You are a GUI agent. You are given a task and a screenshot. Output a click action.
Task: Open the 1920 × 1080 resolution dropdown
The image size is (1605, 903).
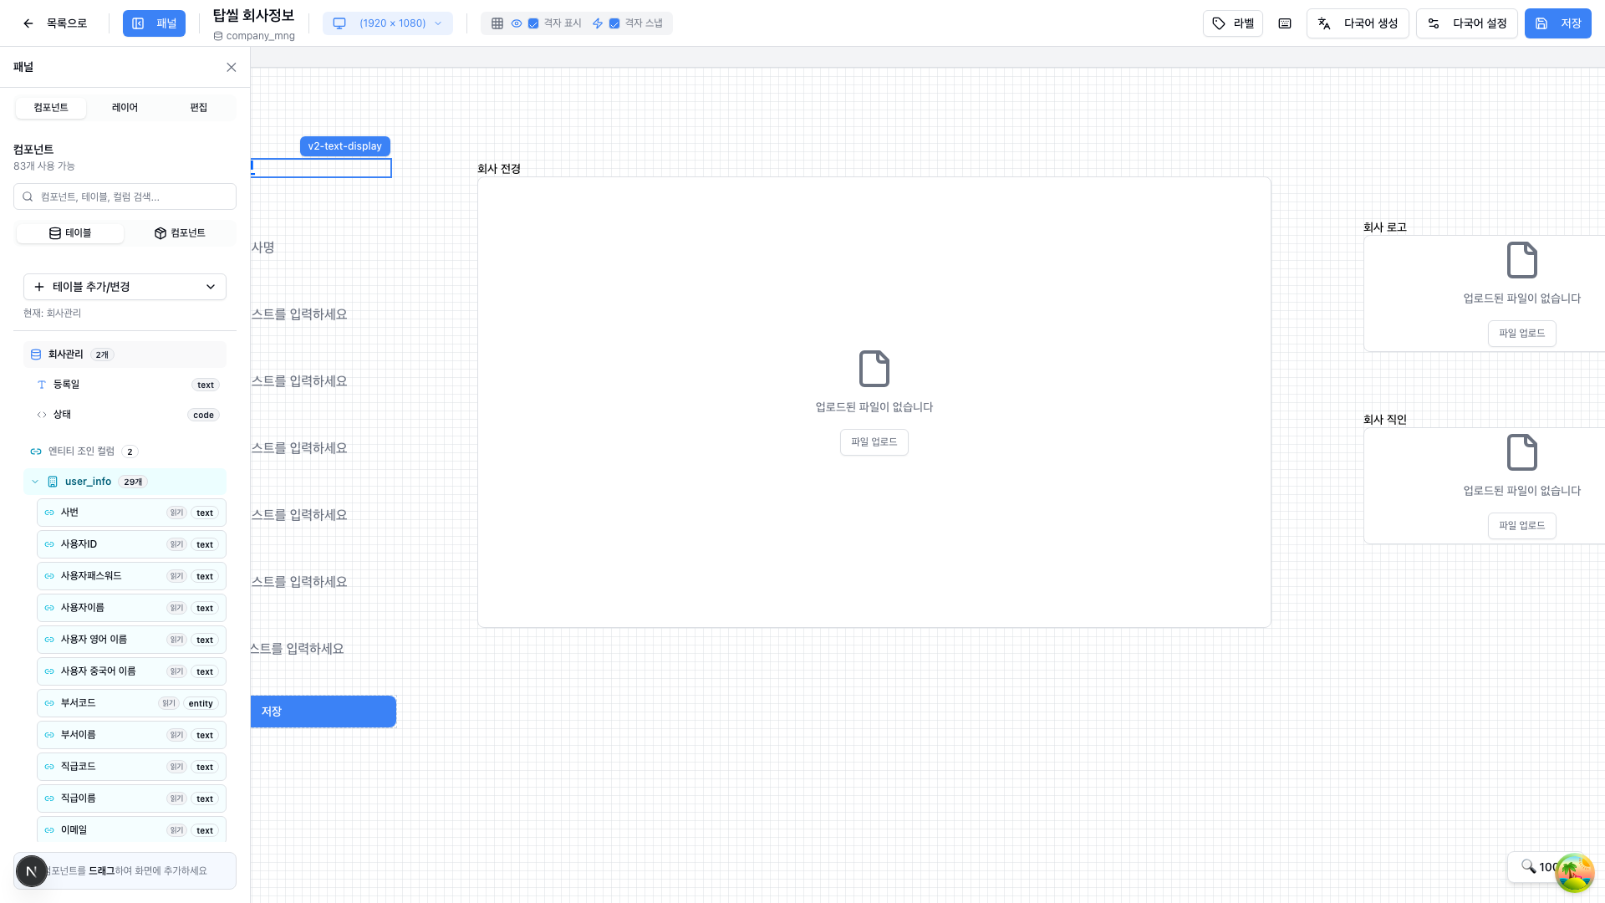coord(388,23)
